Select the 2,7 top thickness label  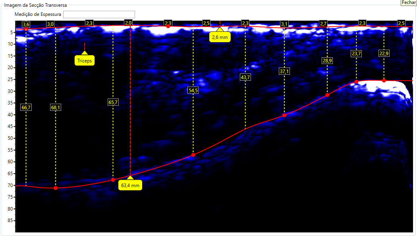coord(323,24)
